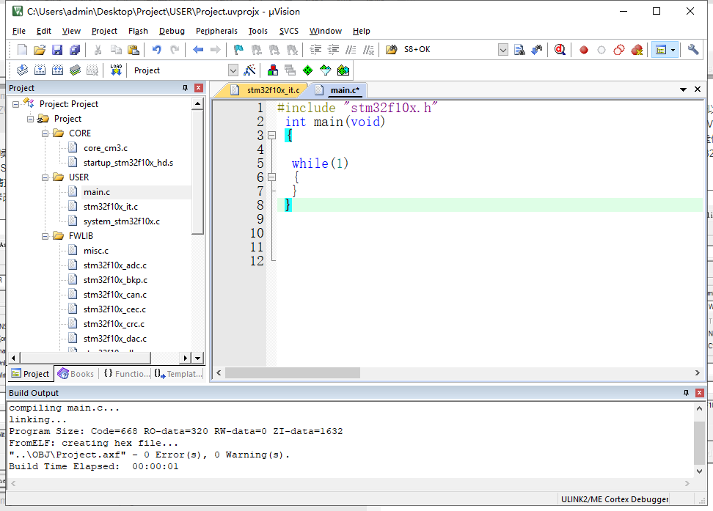Select startup_stm32f10x_hd.s in the tree
713x511 pixels.
click(128, 163)
